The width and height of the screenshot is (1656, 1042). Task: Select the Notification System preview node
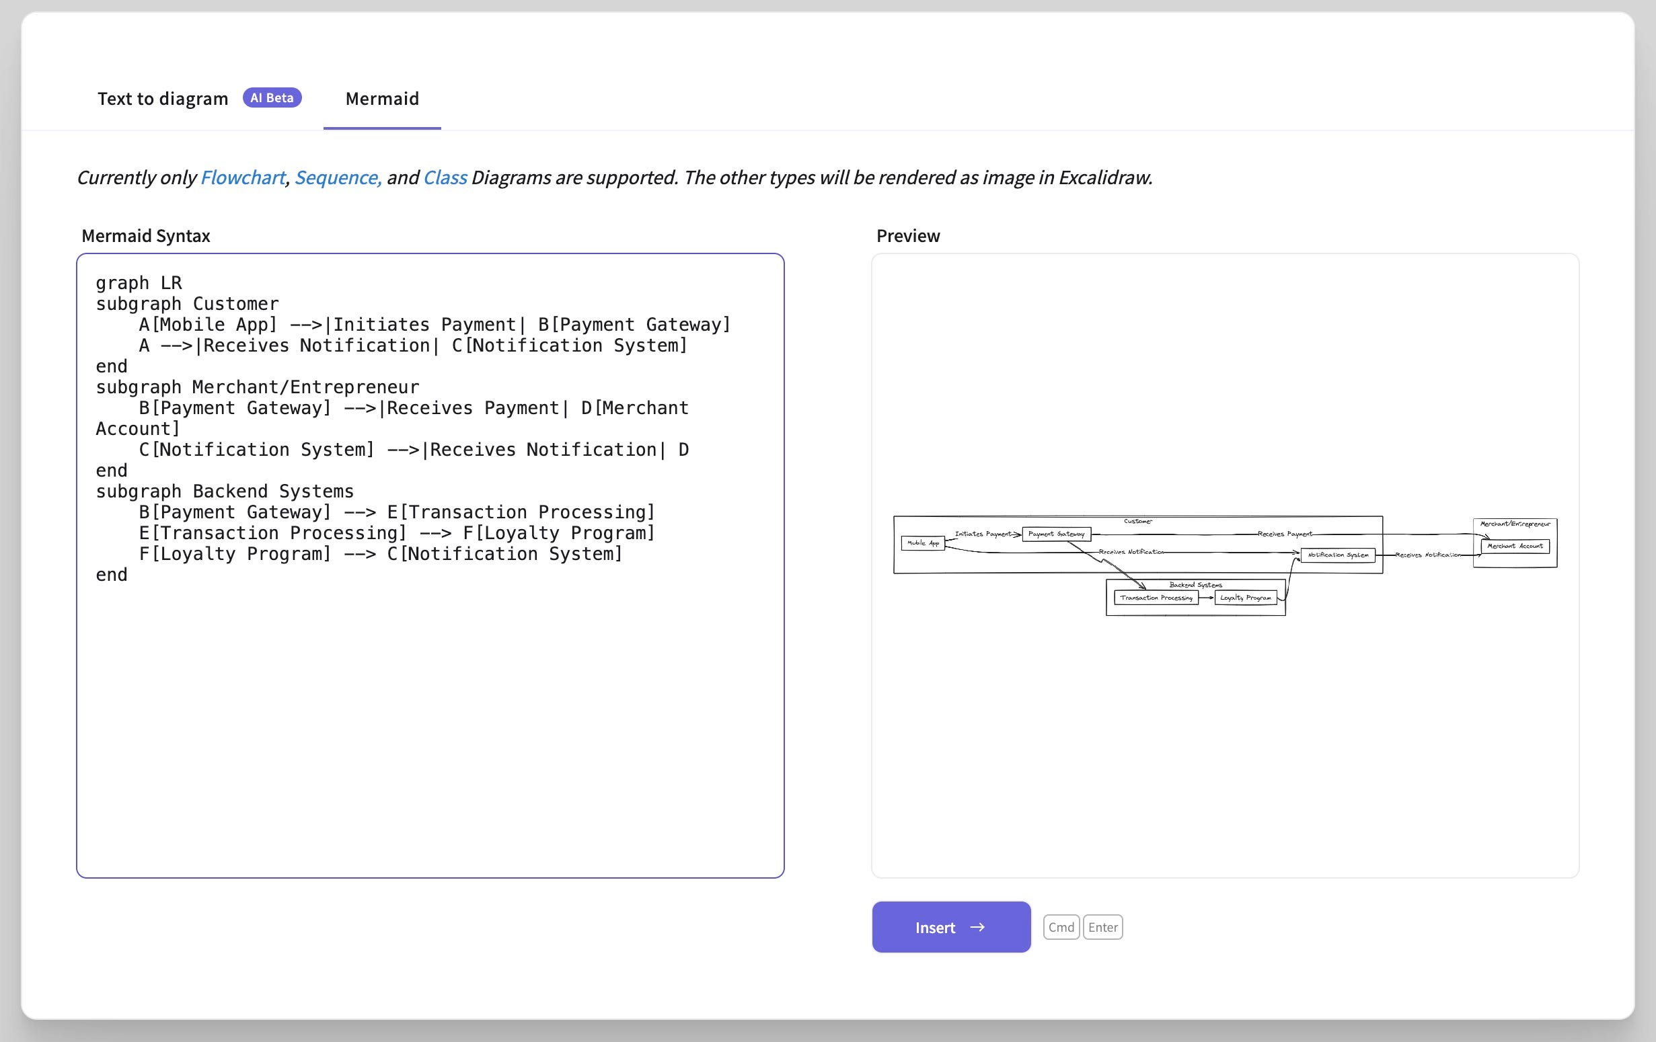(1337, 555)
